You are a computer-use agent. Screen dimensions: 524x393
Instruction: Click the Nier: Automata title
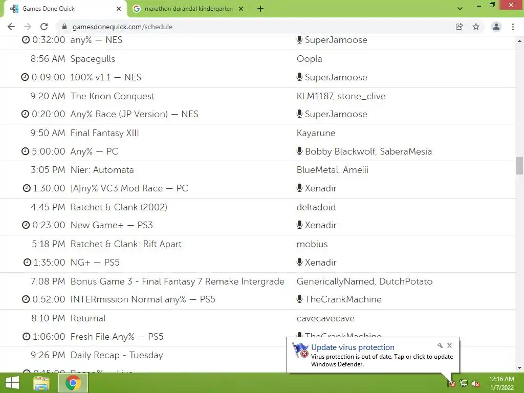tap(102, 170)
